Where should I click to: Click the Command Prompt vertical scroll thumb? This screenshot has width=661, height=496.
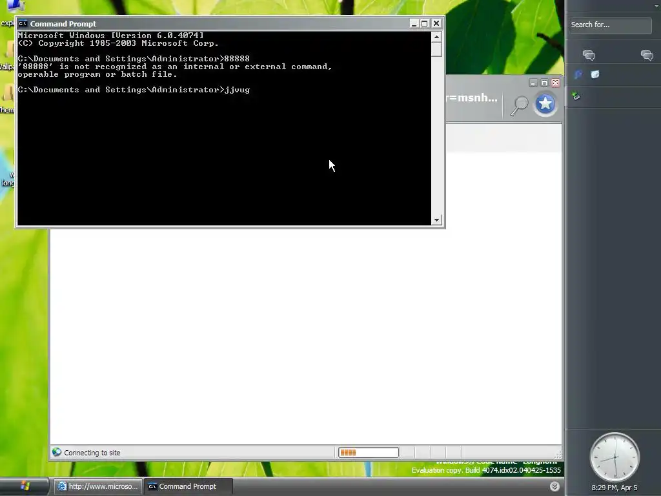coord(437,49)
